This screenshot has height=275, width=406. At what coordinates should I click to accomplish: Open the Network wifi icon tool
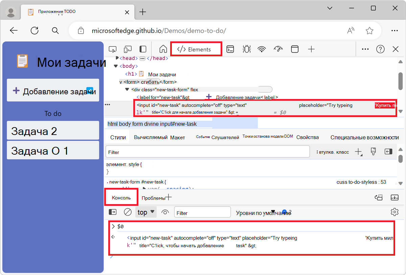point(262,49)
